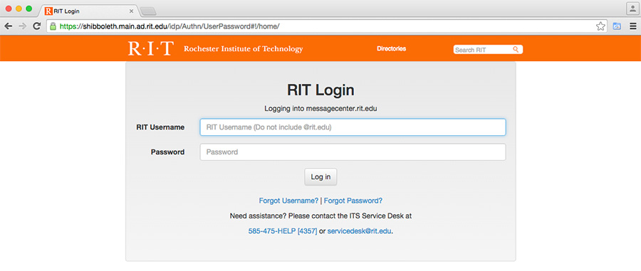Click the servicedesk@rit.edu email link

360,231
